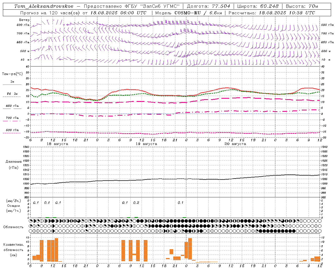This screenshot has width=335, height=268.
Task: Click the date label 18 августа
Action: [x=57, y=144]
